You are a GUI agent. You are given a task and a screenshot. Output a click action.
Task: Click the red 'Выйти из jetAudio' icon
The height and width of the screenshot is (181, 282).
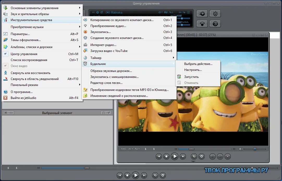click(5, 98)
